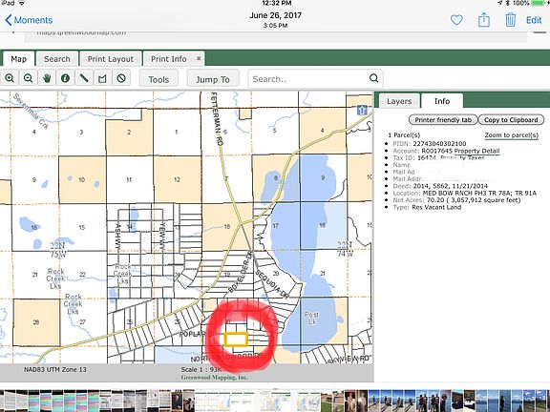Click the NAD83 UTM Zone 13 text
The image size is (550, 412).
click(55, 369)
